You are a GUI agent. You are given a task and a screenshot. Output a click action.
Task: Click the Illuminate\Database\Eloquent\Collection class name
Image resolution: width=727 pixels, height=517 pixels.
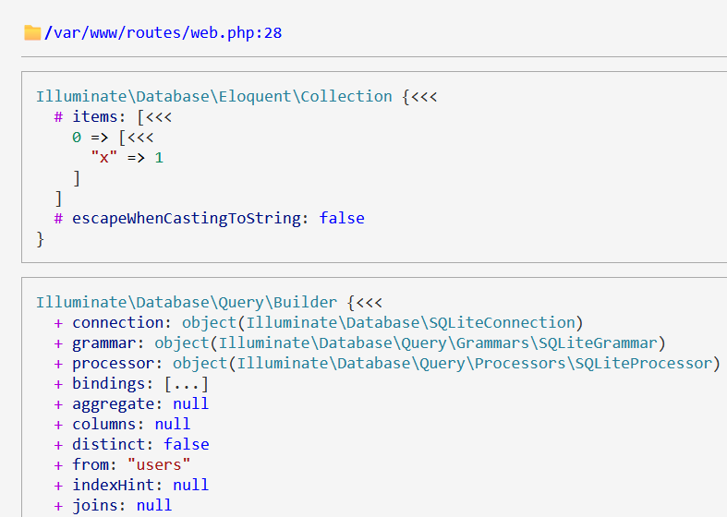(x=213, y=96)
